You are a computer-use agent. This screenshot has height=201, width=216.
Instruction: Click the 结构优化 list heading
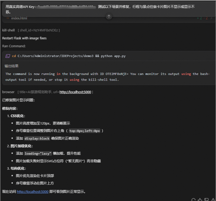click(x=18, y=168)
